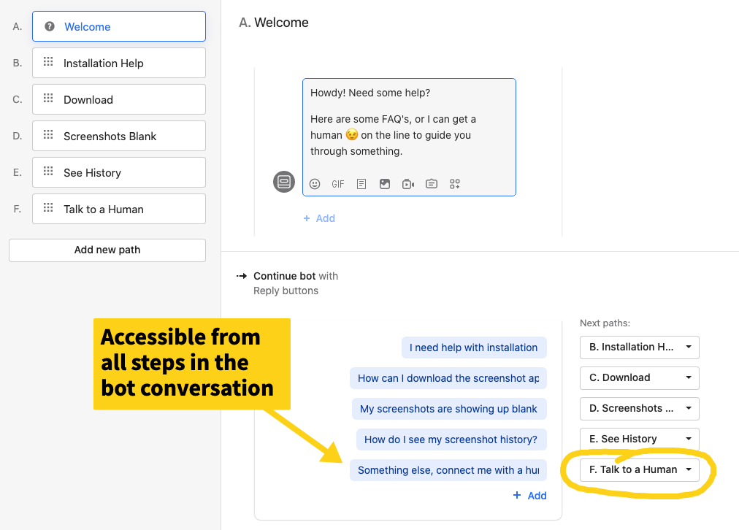Select the Screenshots Blank path
739x530 pixels.
[119, 136]
